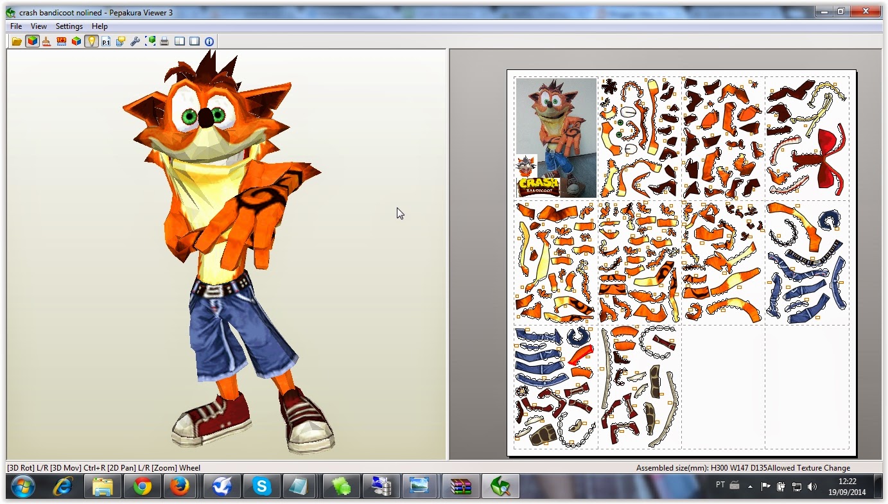Open the View menu

pyautogui.click(x=39, y=26)
